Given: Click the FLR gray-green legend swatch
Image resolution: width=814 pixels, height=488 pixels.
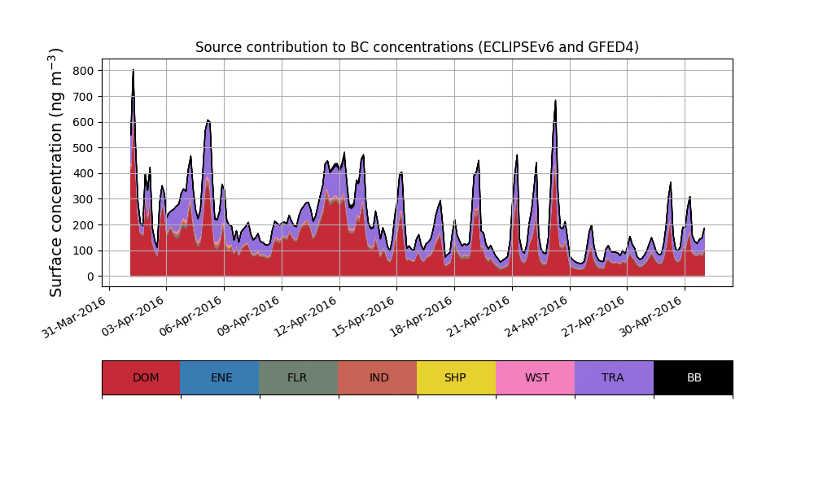Looking at the screenshot, I should pos(299,377).
